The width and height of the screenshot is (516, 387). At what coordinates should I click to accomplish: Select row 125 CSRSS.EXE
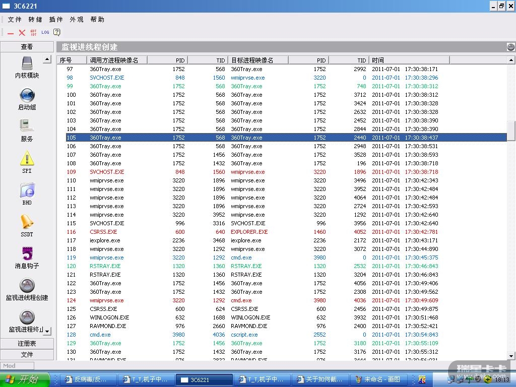(x=286, y=309)
